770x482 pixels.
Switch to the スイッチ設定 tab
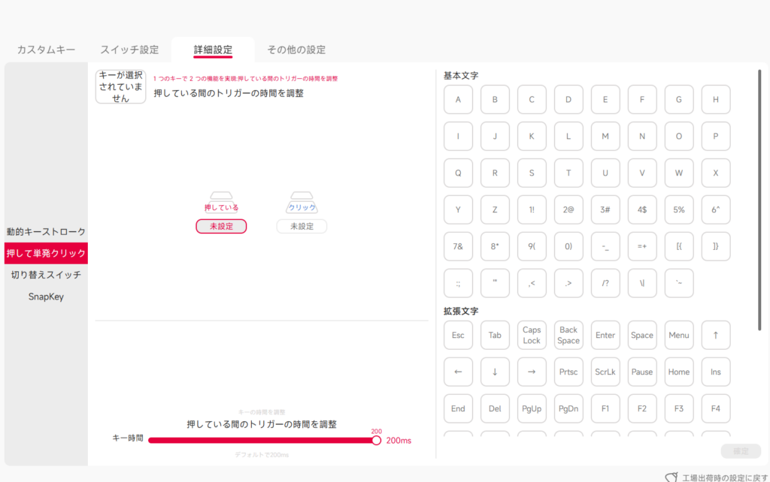pyautogui.click(x=129, y=50)
